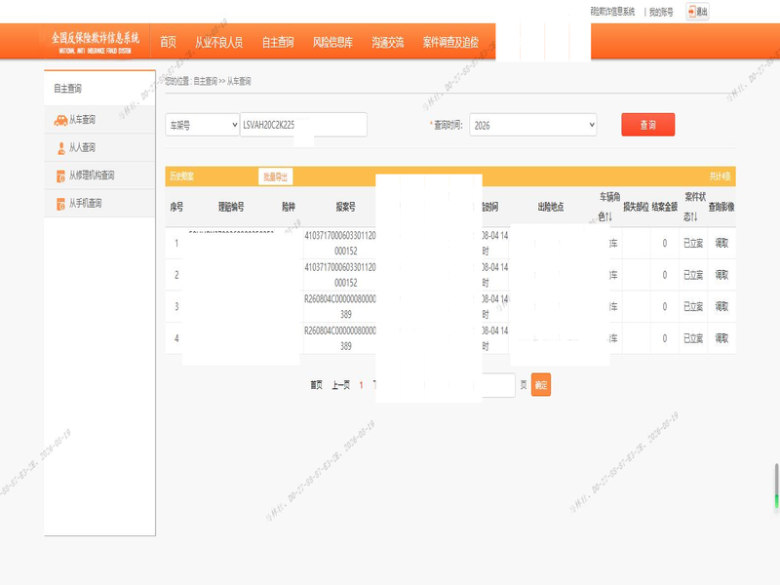Click 调取 link in row 4

(721, 338)
